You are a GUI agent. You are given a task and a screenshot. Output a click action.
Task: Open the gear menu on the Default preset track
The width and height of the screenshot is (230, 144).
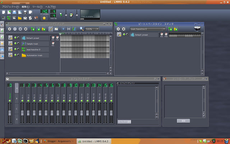[x=10, y=38]
